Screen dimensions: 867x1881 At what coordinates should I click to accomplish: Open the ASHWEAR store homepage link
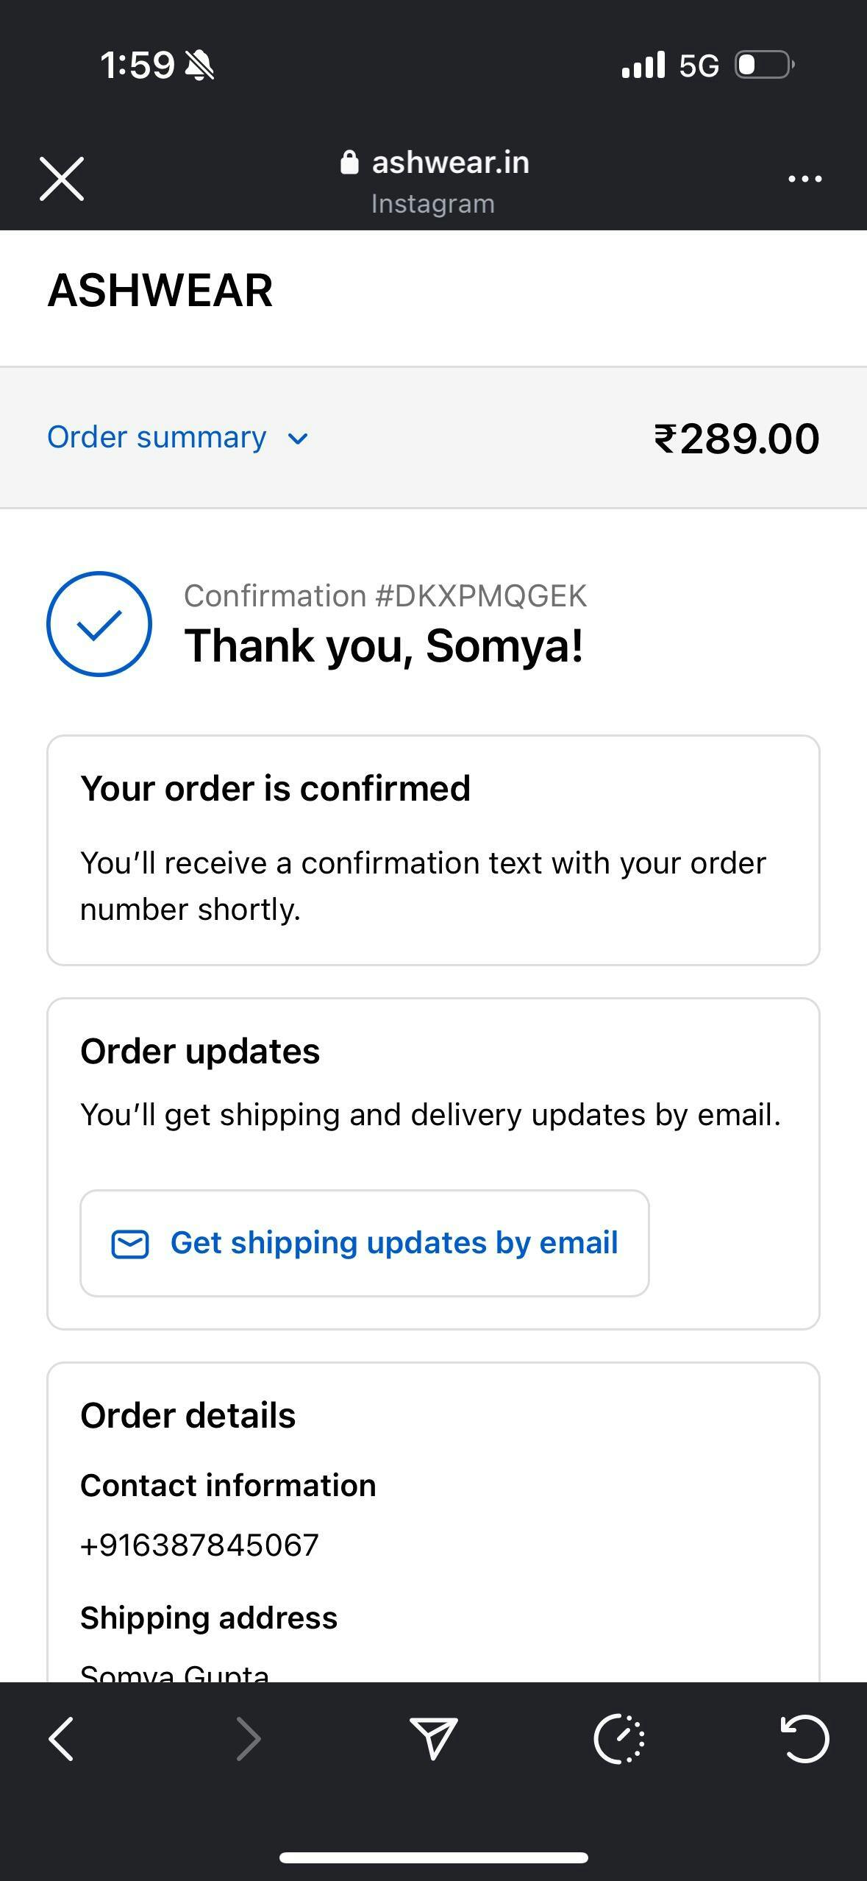[160, 291]
